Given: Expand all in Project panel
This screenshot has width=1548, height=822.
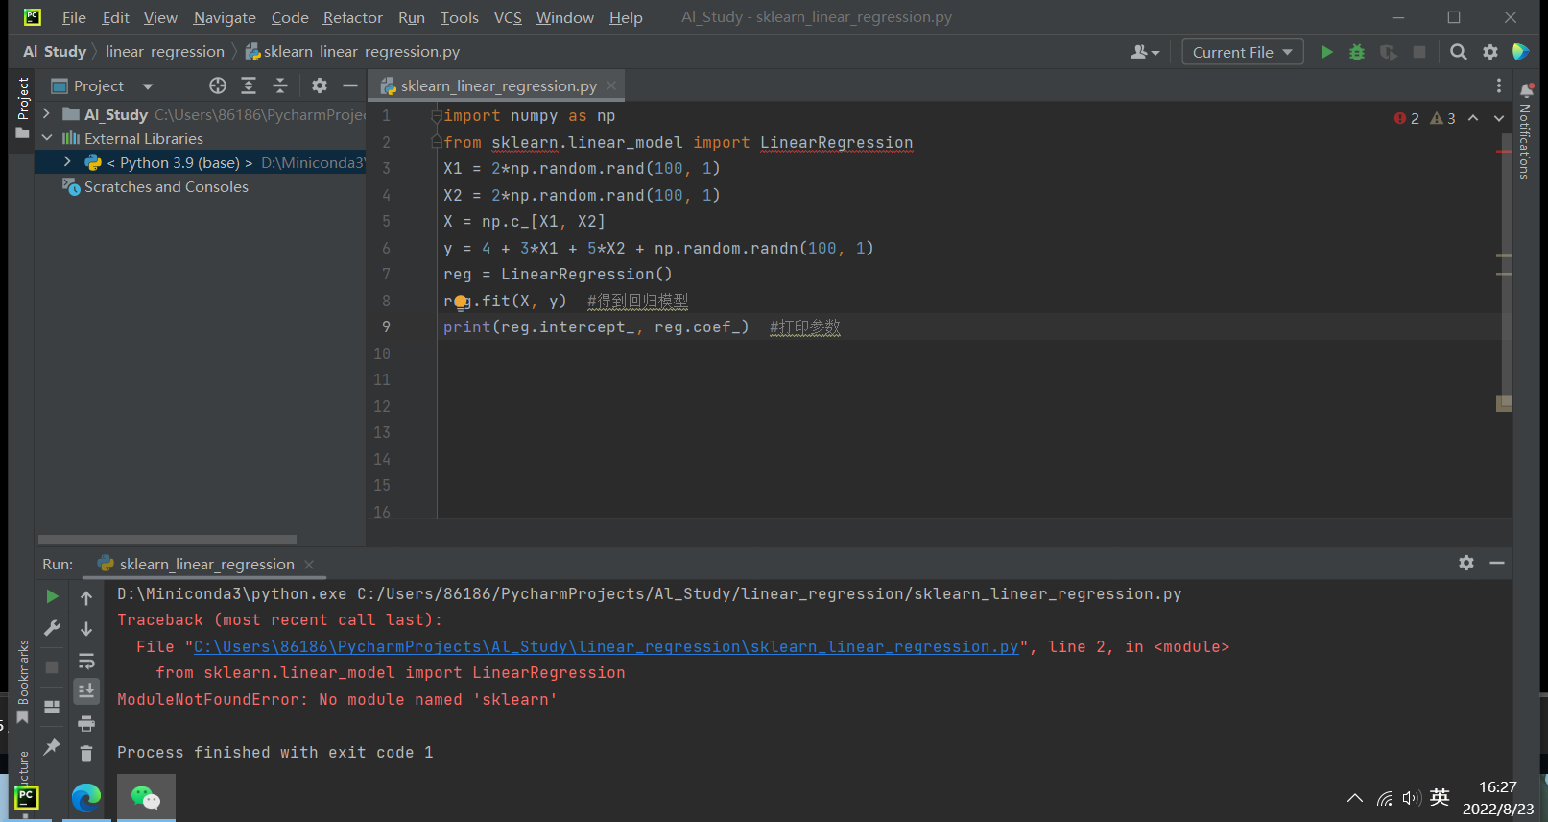Looking at the screenshot, I should [x=249, y=85].
